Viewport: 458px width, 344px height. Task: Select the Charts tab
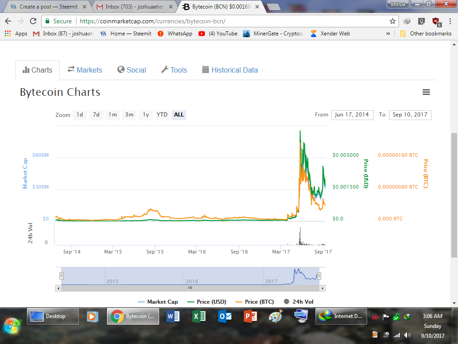[38, 70]
